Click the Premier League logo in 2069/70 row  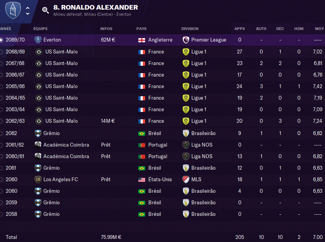(186, 40)
